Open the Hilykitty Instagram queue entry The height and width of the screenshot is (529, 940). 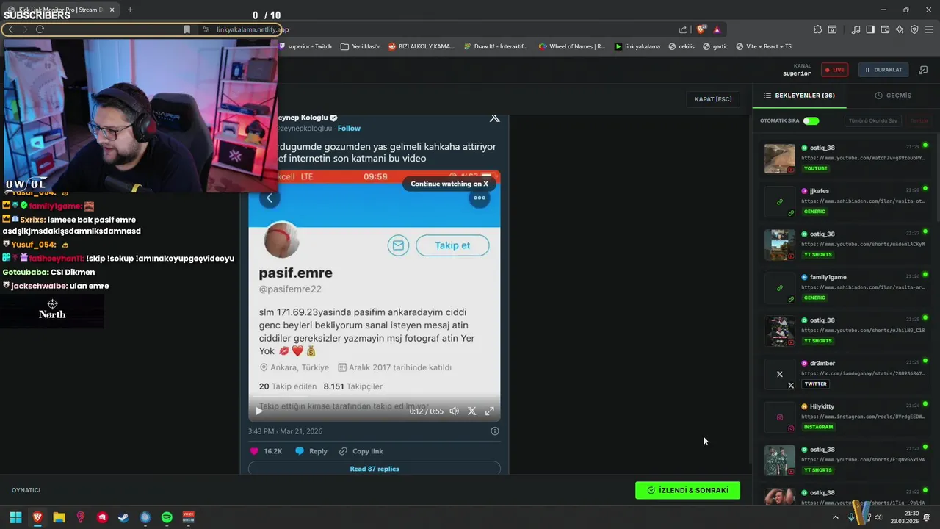(846, 417)
